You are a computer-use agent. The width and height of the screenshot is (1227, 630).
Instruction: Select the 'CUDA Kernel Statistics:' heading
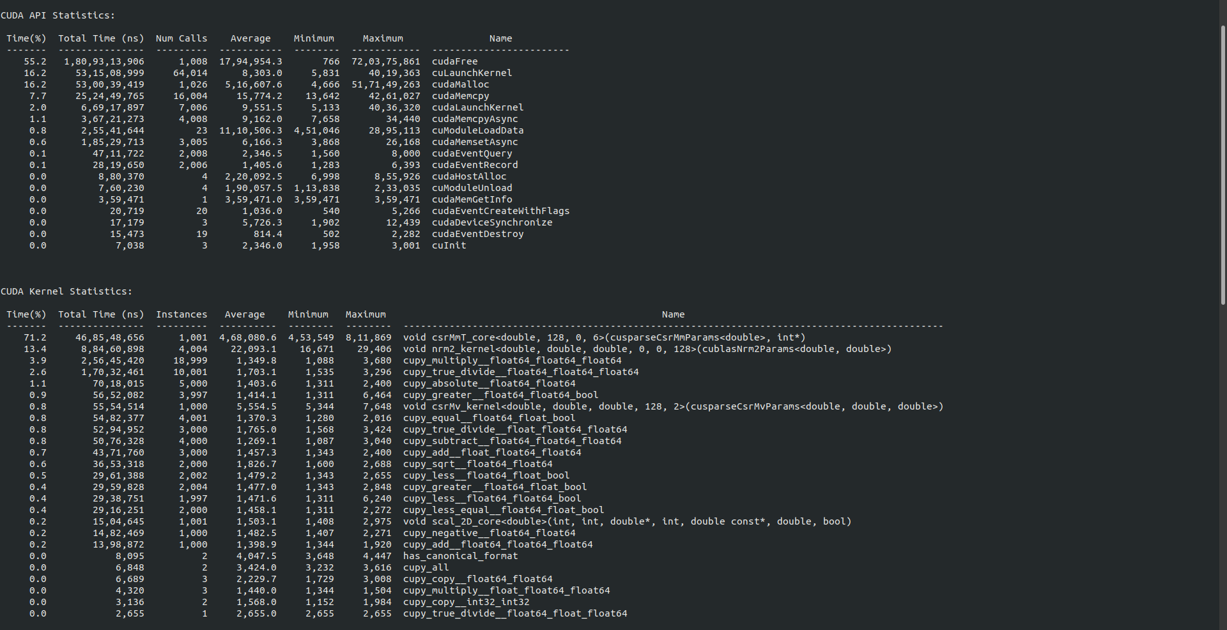click(66, 291)
